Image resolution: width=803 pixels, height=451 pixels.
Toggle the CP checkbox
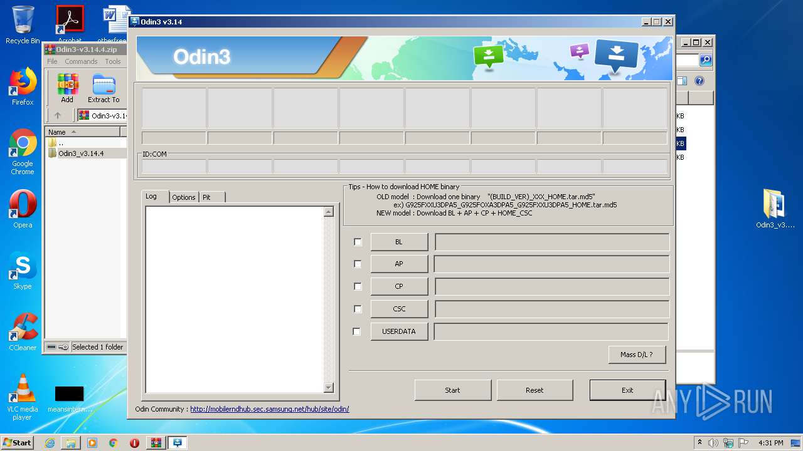[358, 286]
